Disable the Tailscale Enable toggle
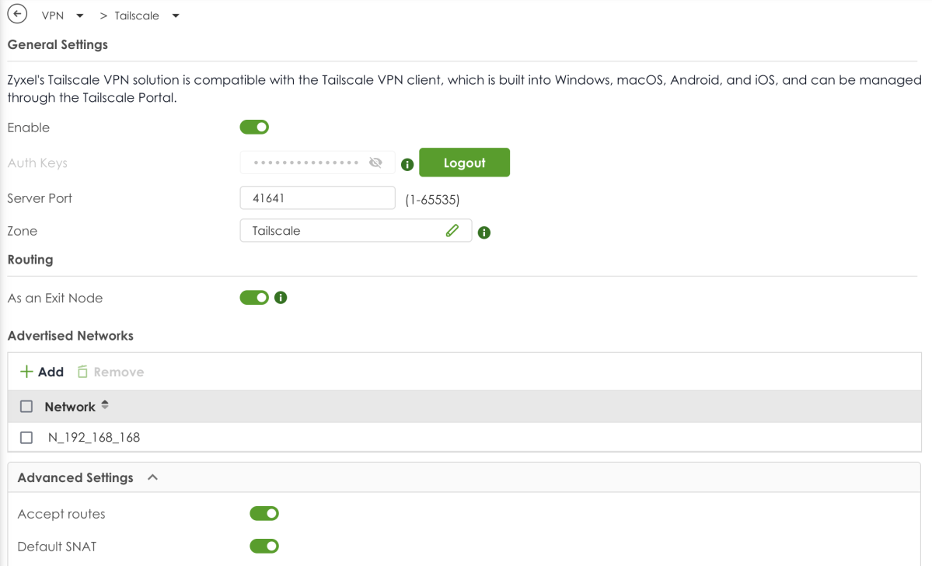The height and width of the screenshot is (566, 932). click(x=254, y=127)
